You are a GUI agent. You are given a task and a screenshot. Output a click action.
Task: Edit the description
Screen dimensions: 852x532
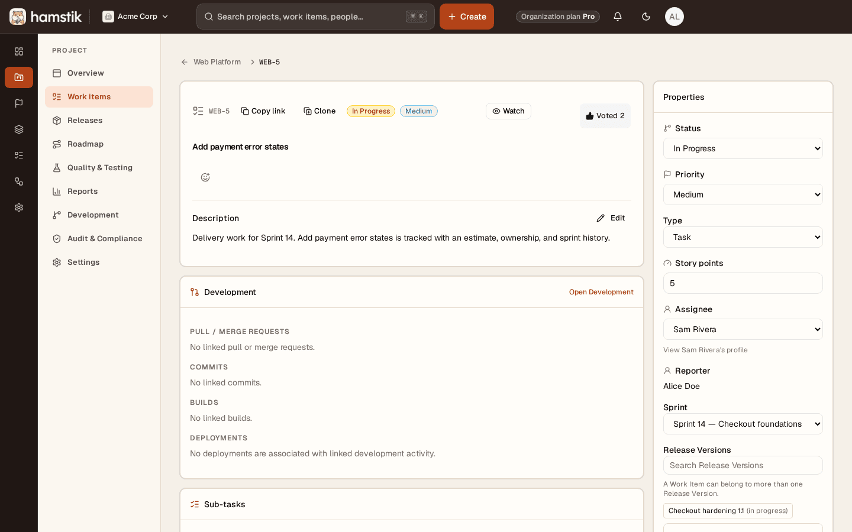click(x=611, y=218)
